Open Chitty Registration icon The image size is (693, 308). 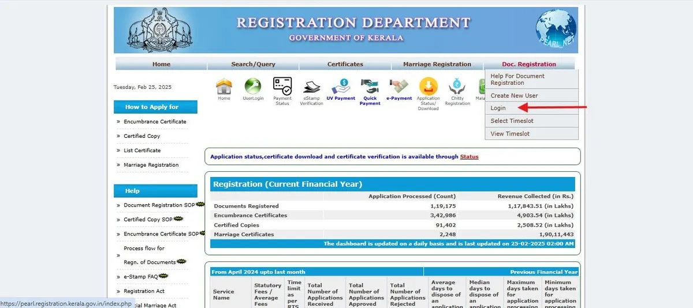[x=457, y=87]
